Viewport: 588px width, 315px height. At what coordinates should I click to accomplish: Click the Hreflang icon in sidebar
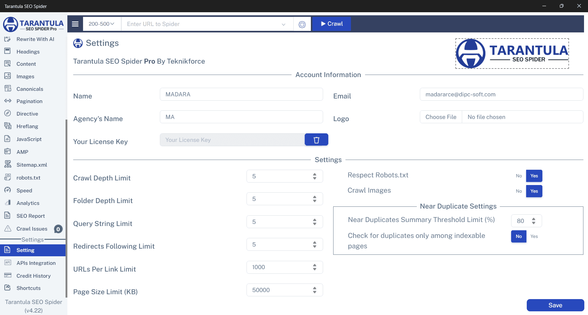[8, 126]
